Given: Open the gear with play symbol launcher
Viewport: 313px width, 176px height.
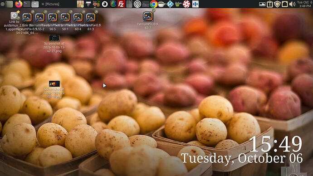Looking at the screenshot, I should tap(137, 4).
